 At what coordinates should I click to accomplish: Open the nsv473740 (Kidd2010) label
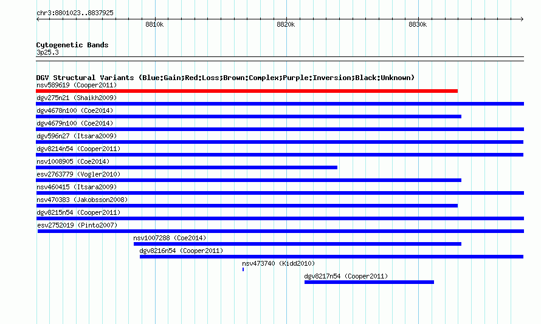(278, 263)
